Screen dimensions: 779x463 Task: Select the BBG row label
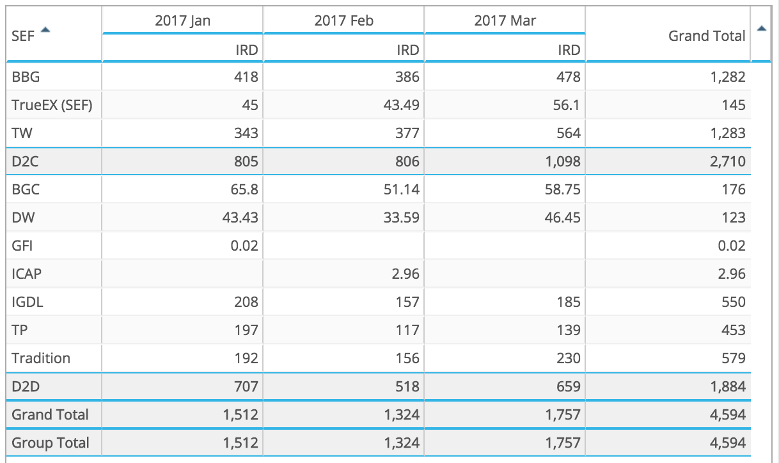point(25,77)
